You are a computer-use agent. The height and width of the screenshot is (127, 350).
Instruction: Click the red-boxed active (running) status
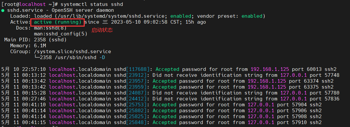[x=58, y=22]
